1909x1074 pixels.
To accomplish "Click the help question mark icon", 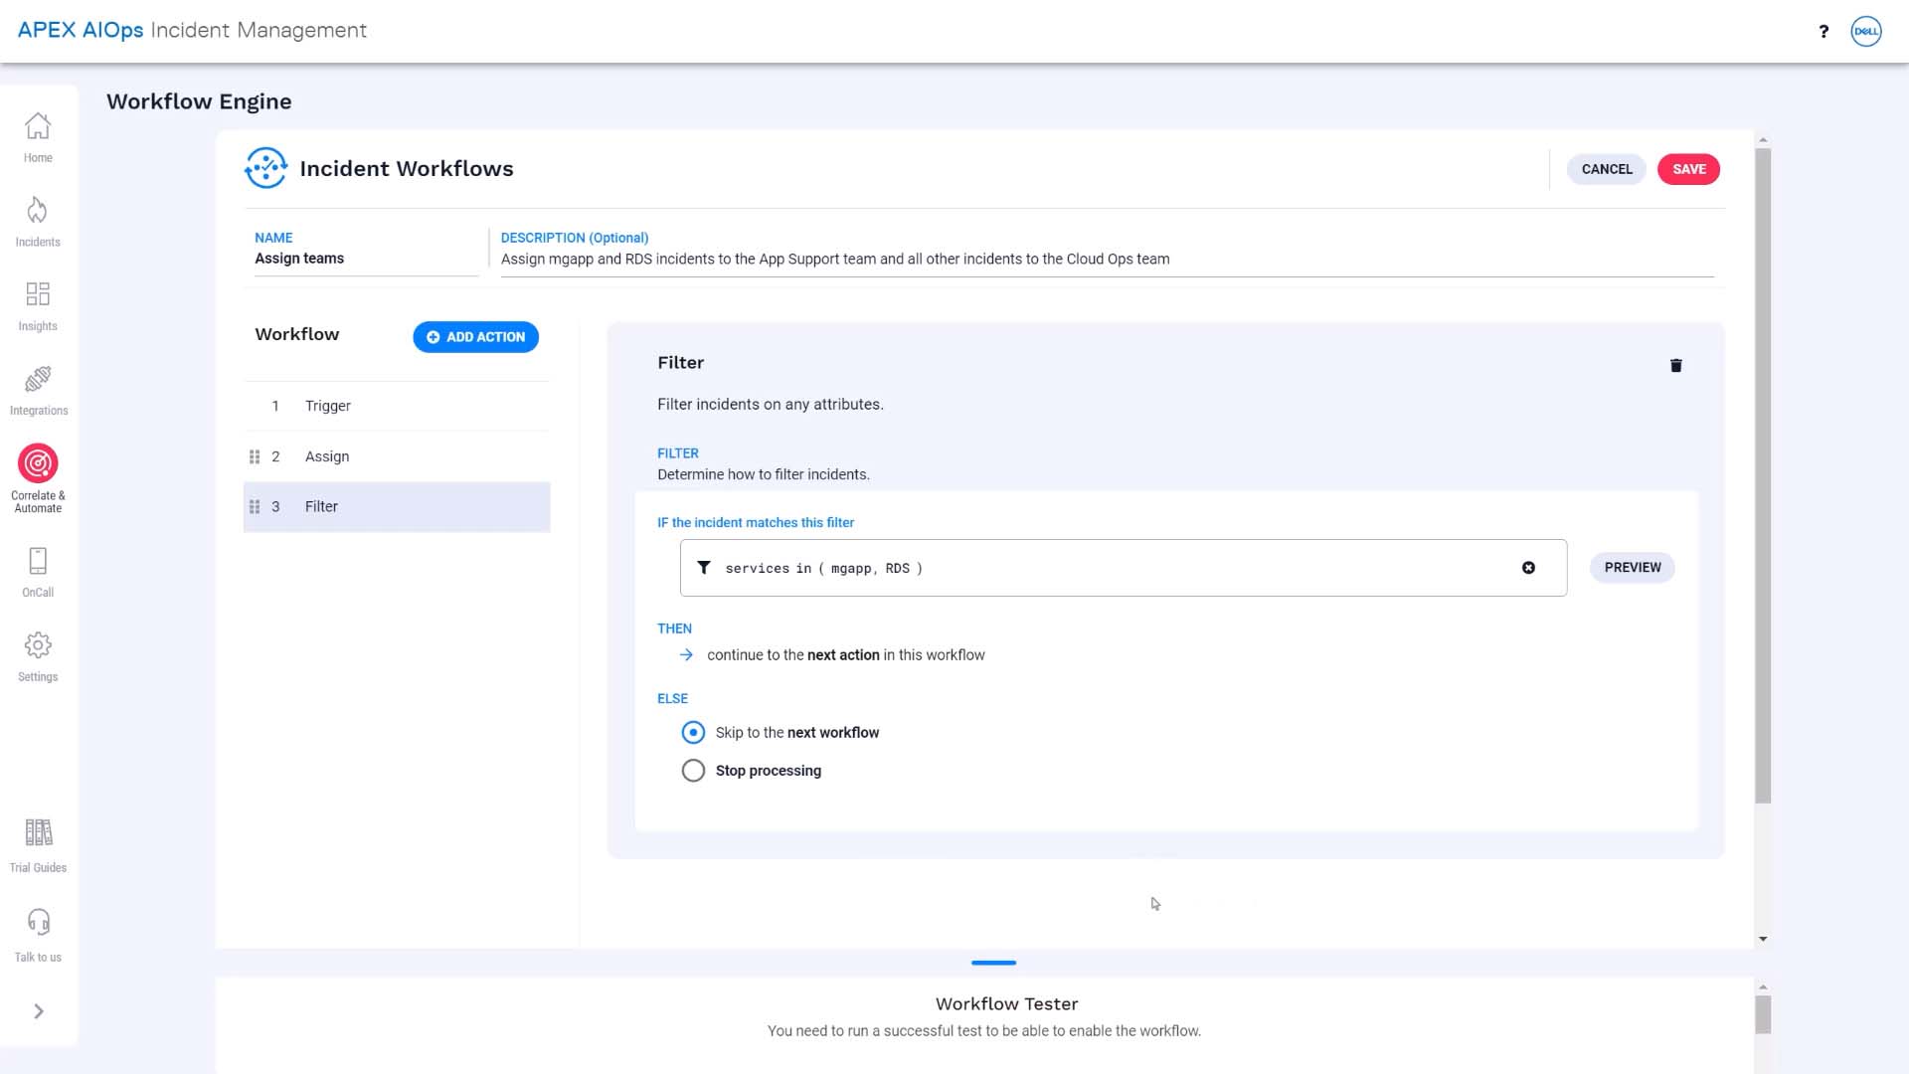I will tap(1823, 31).
